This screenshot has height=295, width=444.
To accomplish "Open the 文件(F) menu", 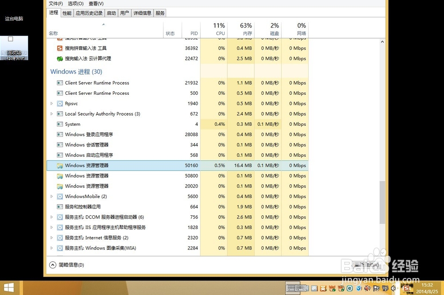I will [x=56, y=4].
